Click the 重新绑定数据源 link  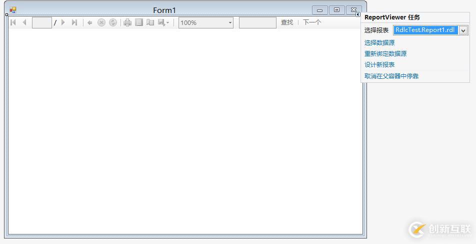pyautogui.click(x=385, y=54)
